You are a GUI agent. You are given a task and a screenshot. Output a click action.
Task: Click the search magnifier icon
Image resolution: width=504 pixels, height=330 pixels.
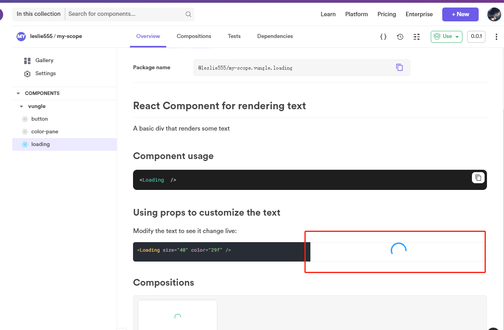coord(188,14)
